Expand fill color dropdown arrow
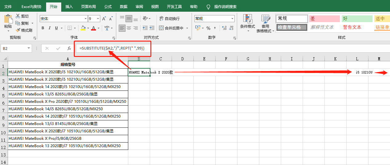This screenshot has height=165, width=390. pyautogui.click(x=88, y=28)
